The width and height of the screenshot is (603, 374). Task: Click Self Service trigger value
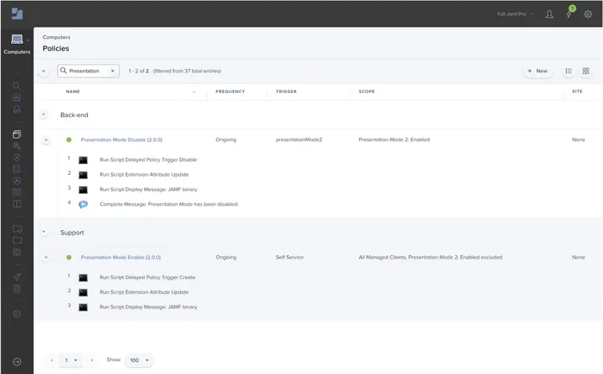289,258
